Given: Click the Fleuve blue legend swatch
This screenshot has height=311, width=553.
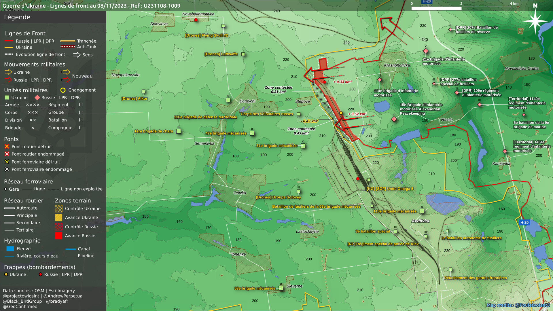Looking at the screenshot, I should coord(10,249).
